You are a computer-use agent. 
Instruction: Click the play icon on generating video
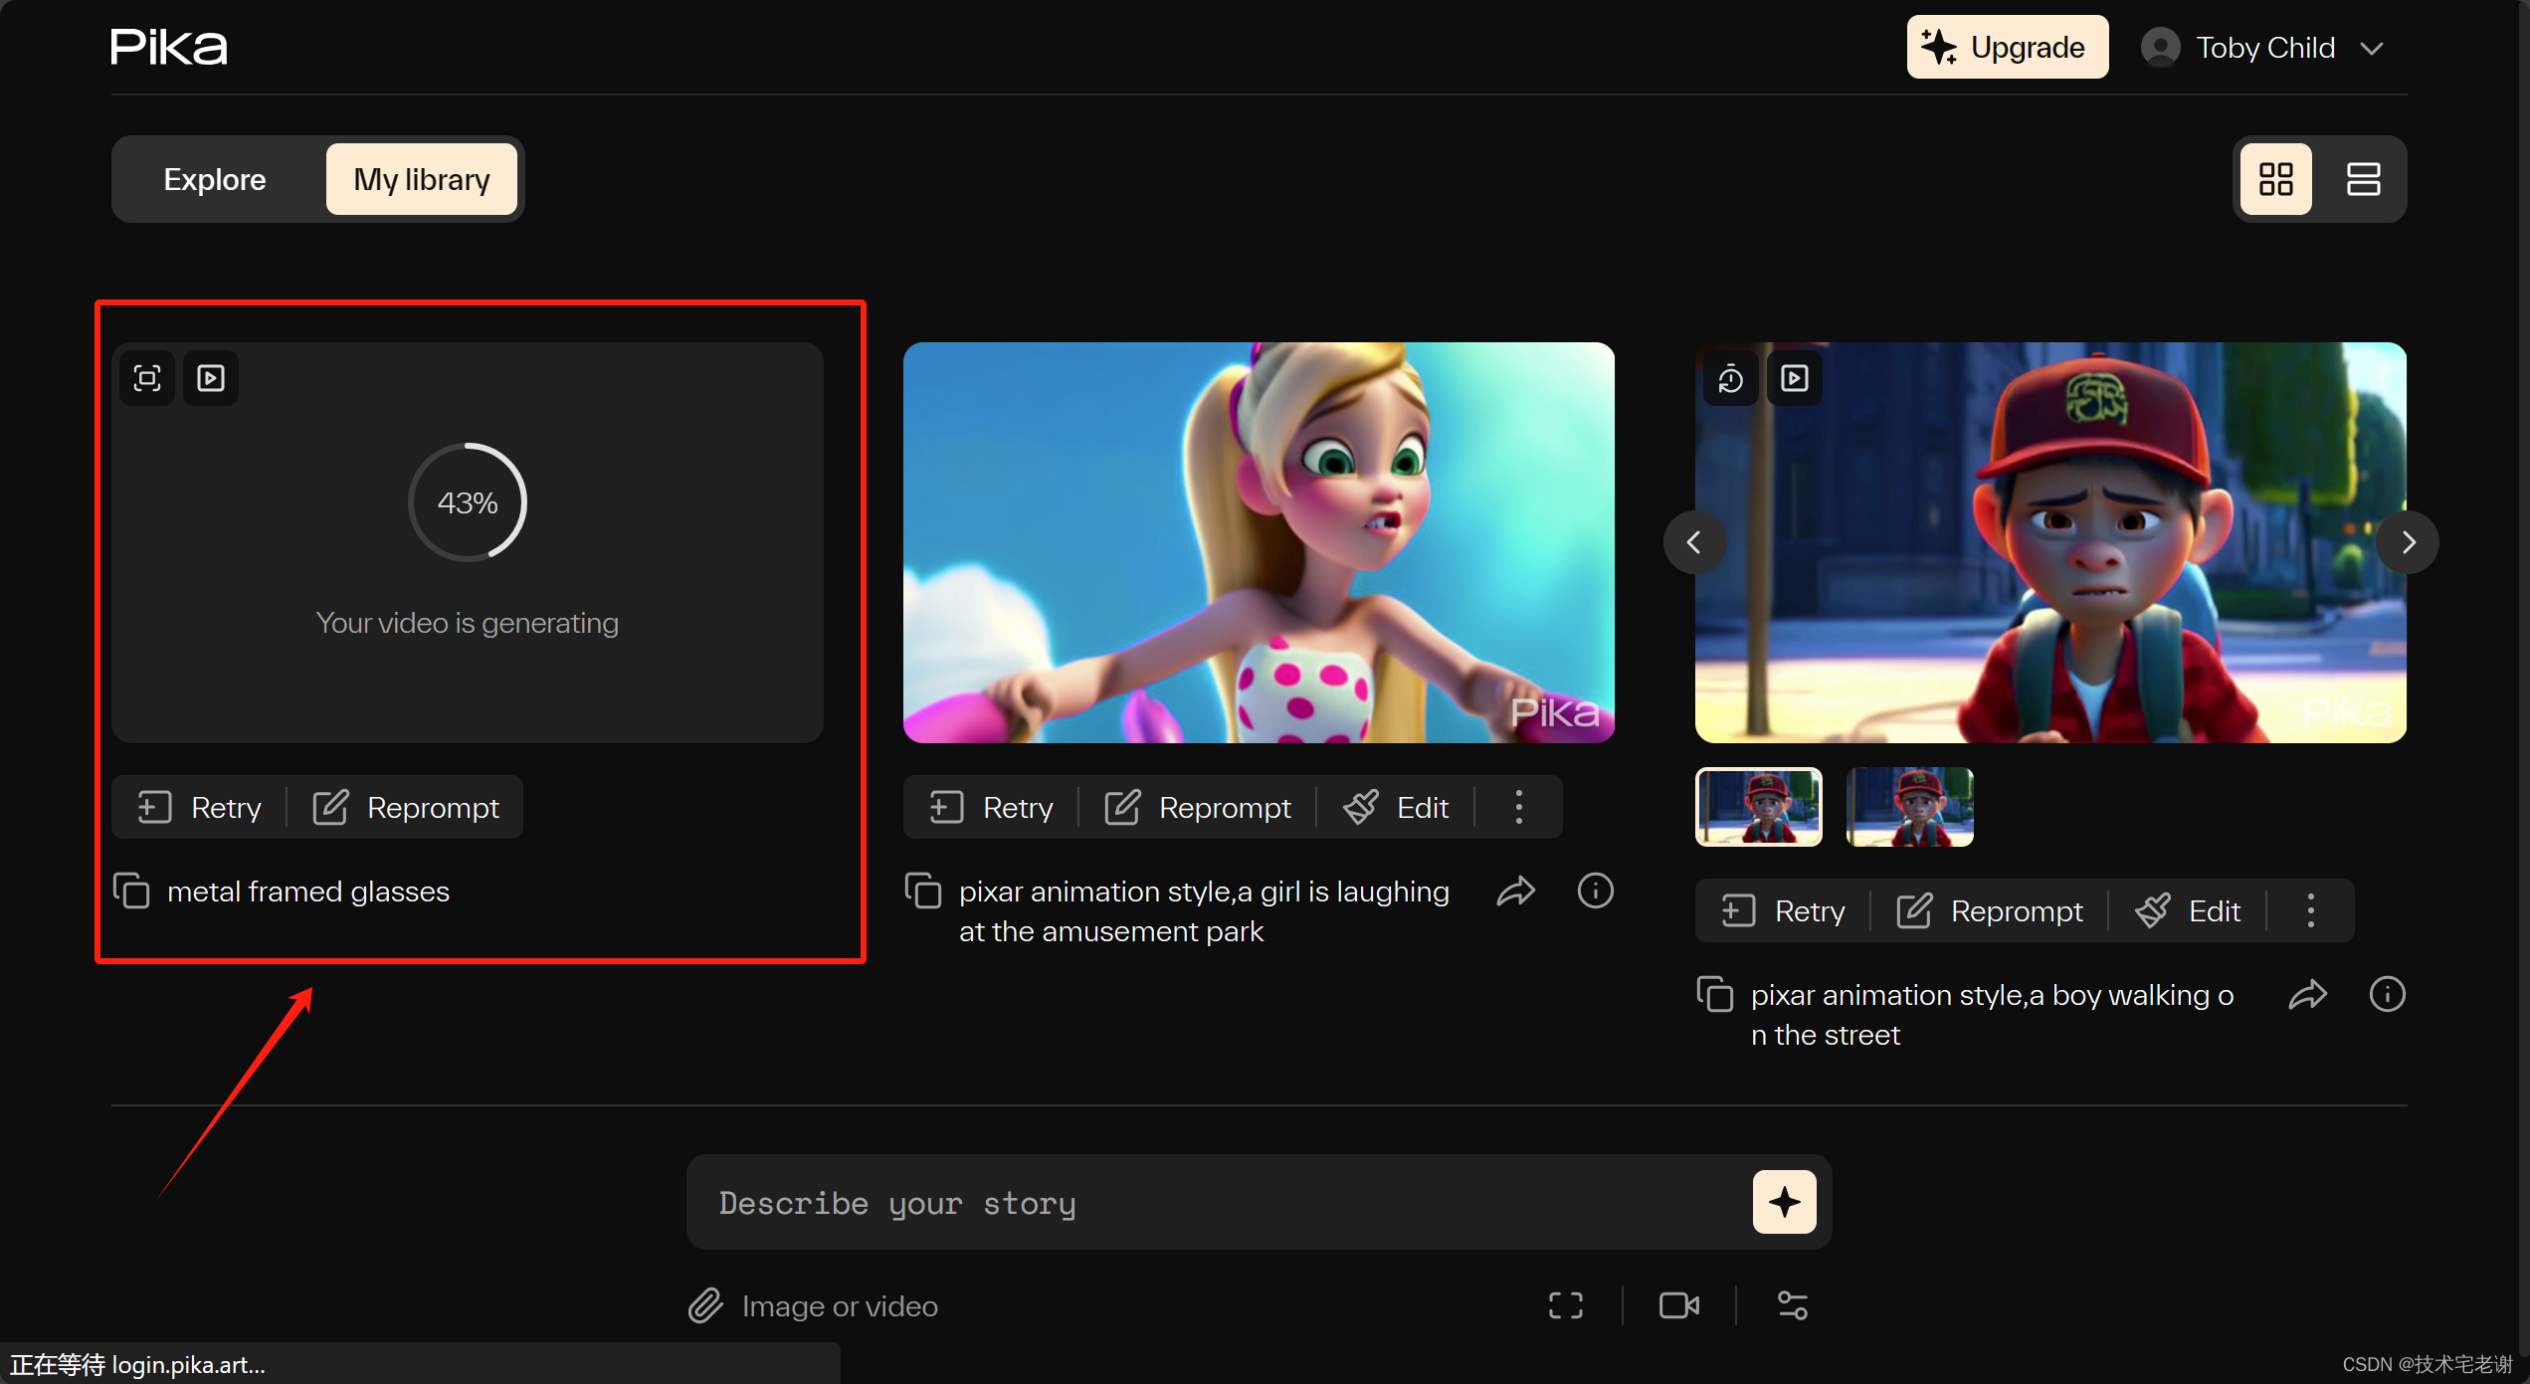pos(210,378)
